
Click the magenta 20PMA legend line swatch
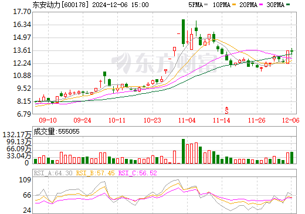(x=261, y=5)
